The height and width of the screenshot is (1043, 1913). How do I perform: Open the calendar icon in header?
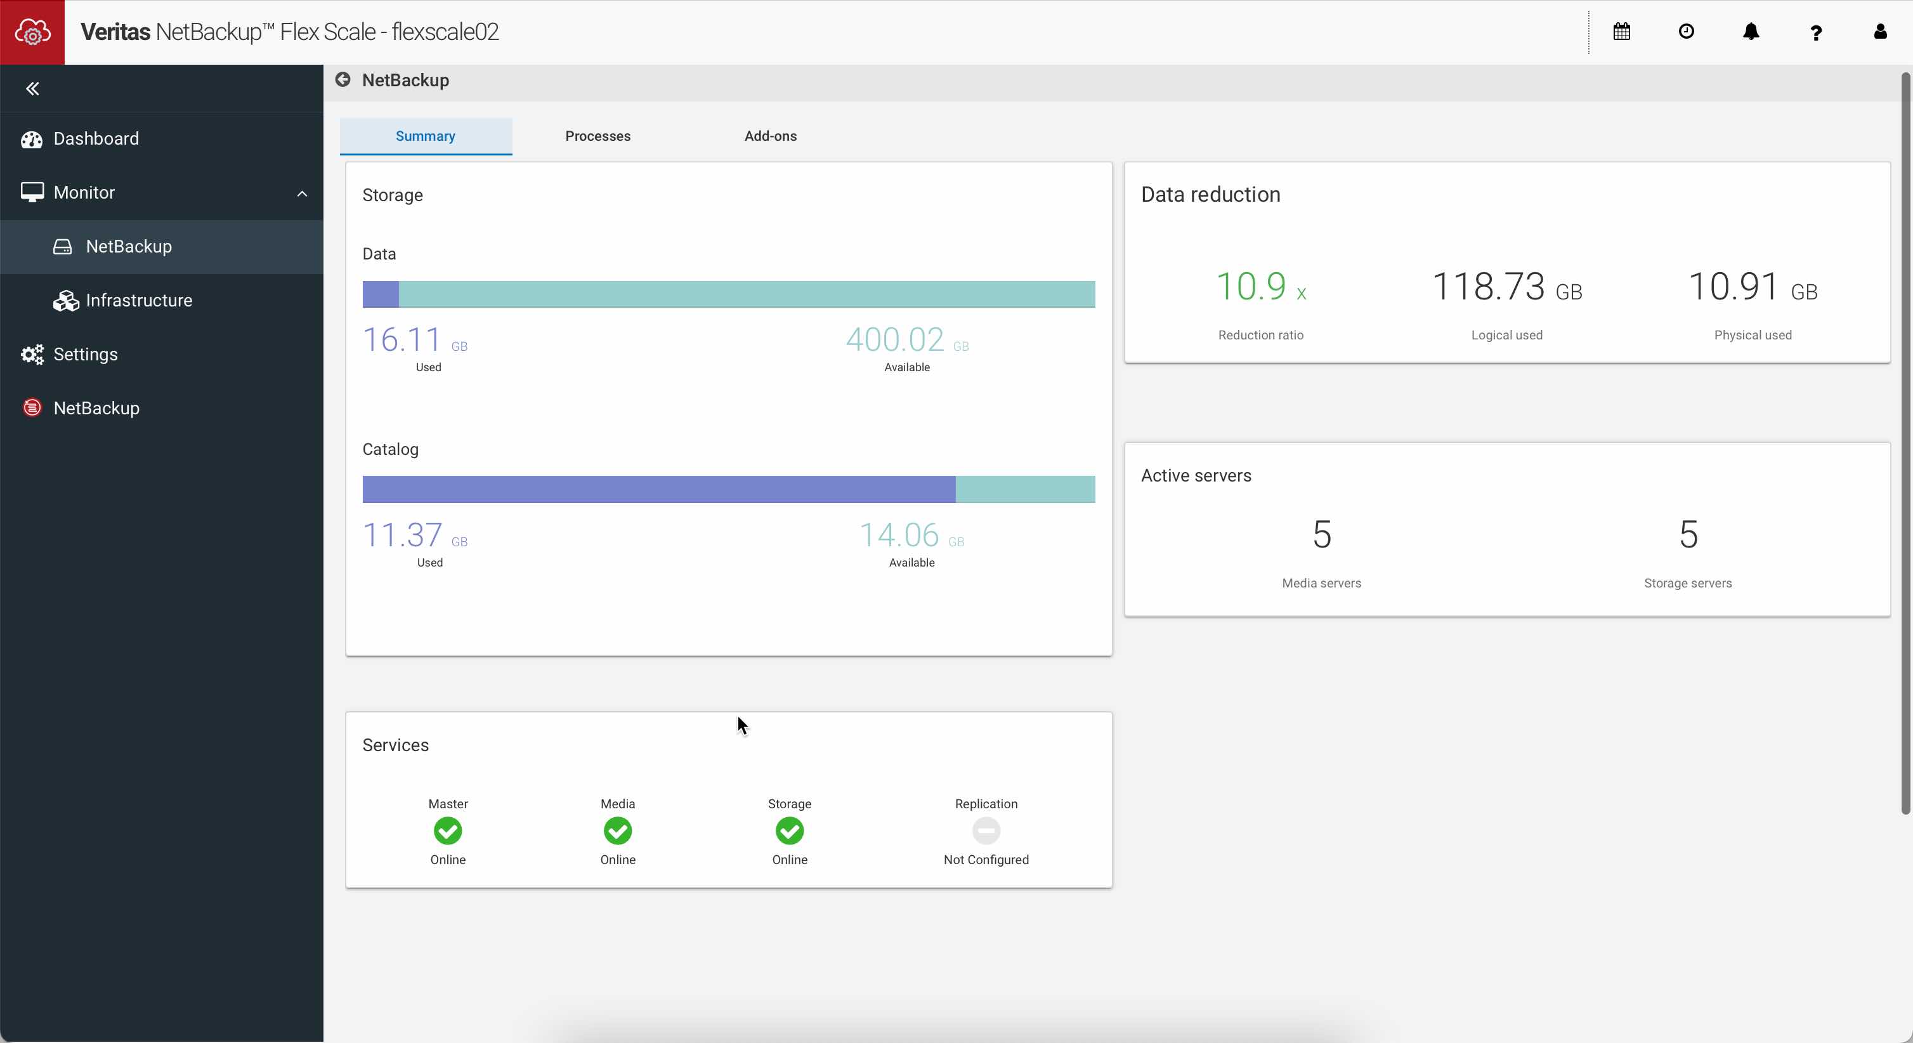(1621, 31)
